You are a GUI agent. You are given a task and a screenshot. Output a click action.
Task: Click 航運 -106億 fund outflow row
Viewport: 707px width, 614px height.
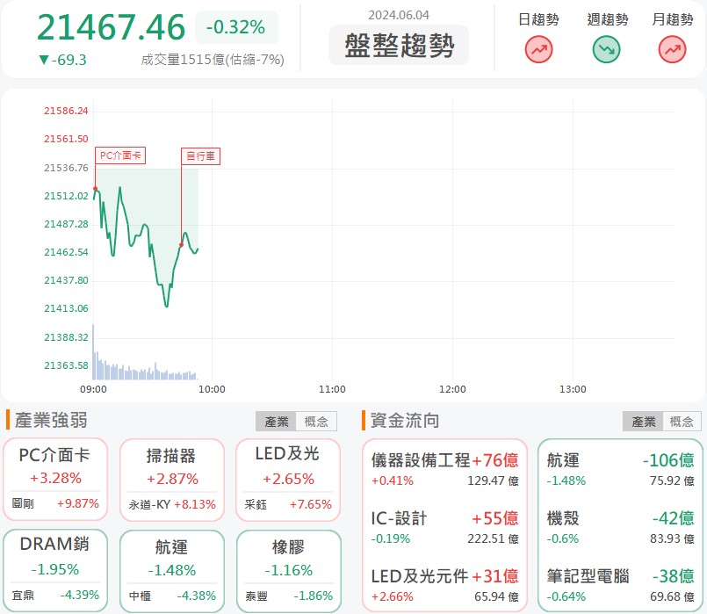tap(620, 469)
